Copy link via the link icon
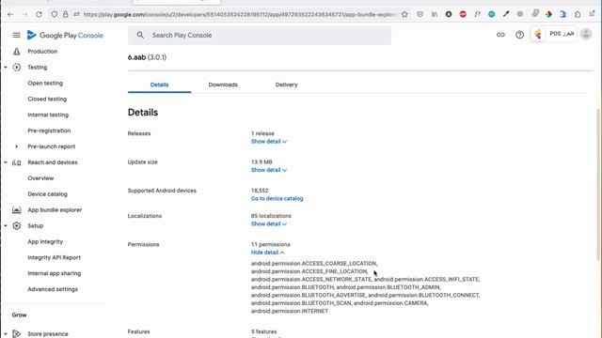Viewport: 602px width, 338px height. pyautogui.click(x=500, y=35)
